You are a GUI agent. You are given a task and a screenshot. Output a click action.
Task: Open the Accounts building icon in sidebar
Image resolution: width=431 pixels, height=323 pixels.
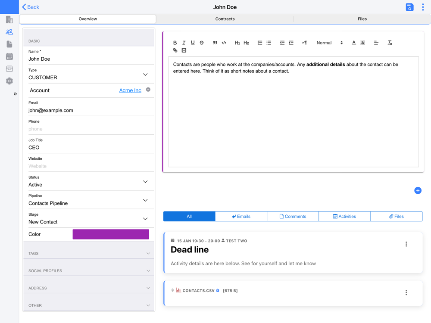(x=9, y=19)
